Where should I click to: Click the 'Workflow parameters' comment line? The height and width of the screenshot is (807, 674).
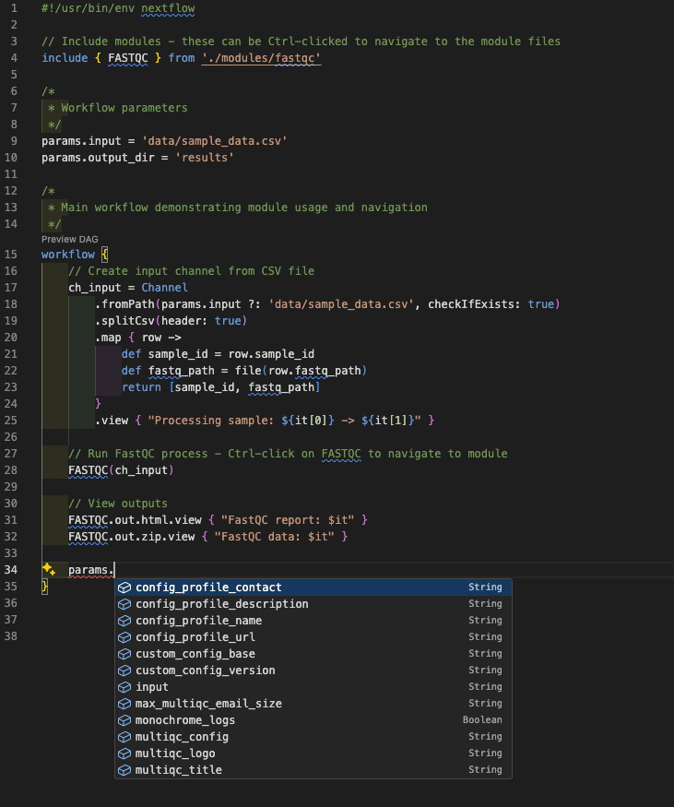coord(118,108)
